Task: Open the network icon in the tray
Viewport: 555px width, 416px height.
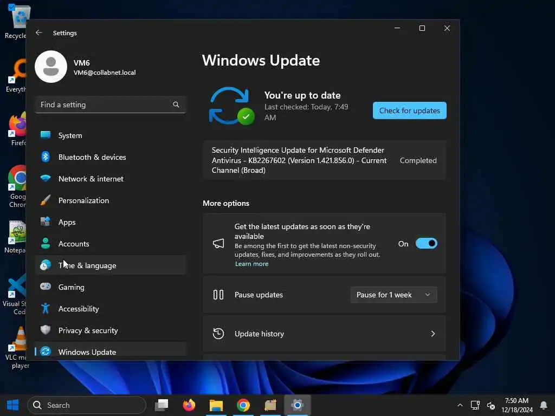Action: [x=475, y=405]
